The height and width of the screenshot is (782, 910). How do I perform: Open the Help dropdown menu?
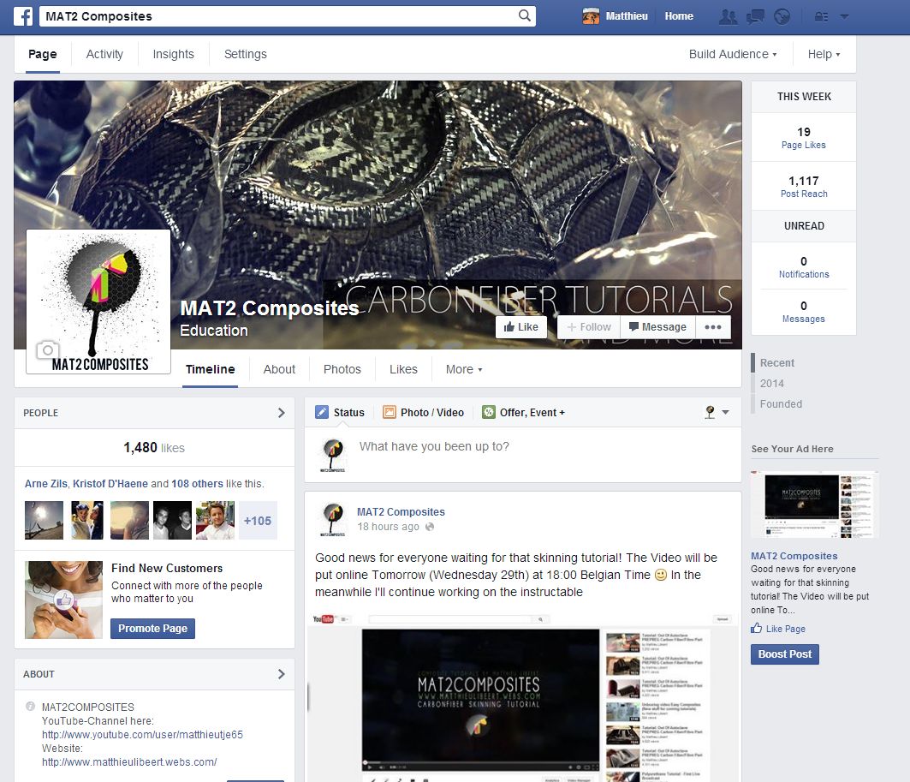tap(822, 54)
